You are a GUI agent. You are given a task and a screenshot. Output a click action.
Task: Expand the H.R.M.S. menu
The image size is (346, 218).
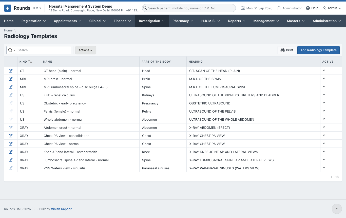point(211,21)
